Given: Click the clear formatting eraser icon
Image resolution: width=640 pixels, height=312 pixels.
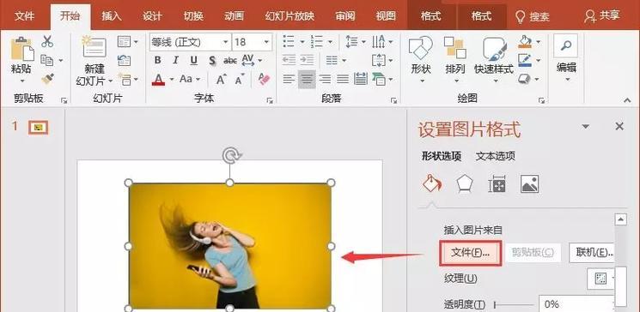Looking at the screenshot, I should (264, 79).
